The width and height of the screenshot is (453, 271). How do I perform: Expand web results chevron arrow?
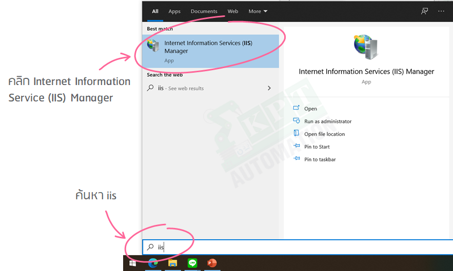coord(269,88)
